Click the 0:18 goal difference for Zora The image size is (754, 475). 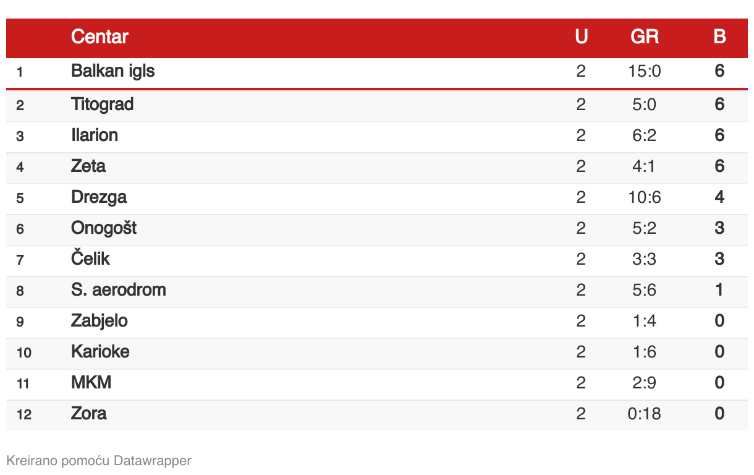click(x=645, y=414)
